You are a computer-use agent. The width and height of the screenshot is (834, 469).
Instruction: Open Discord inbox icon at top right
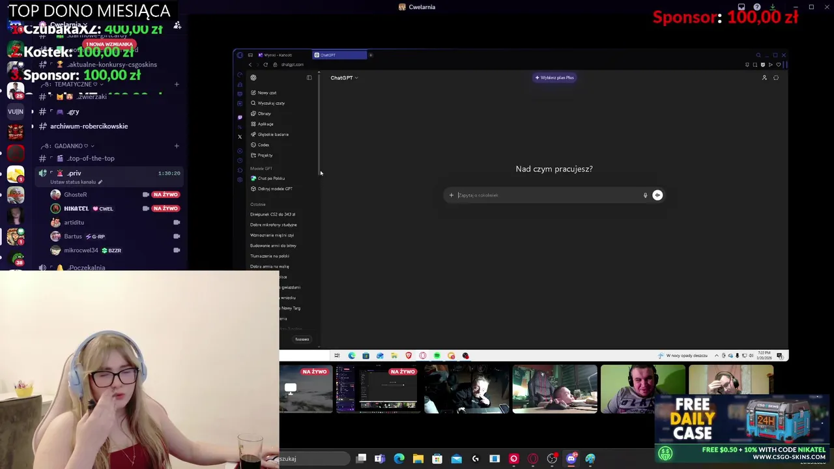click(741, 7)
